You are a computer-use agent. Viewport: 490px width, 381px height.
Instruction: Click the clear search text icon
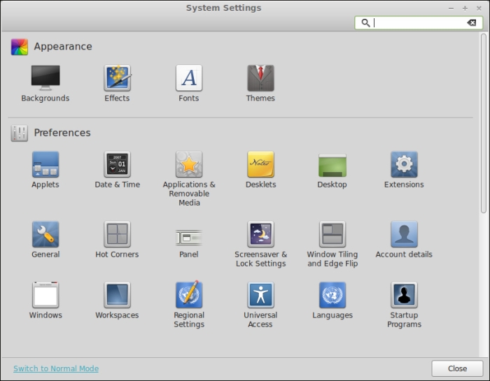pyautogui.click(x=472, y=23)
